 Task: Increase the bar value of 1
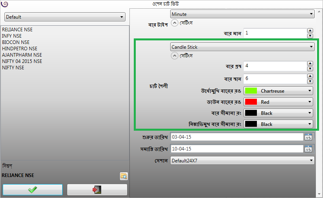click(310, 30)
